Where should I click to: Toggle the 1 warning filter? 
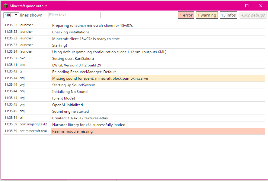[207, 15]
